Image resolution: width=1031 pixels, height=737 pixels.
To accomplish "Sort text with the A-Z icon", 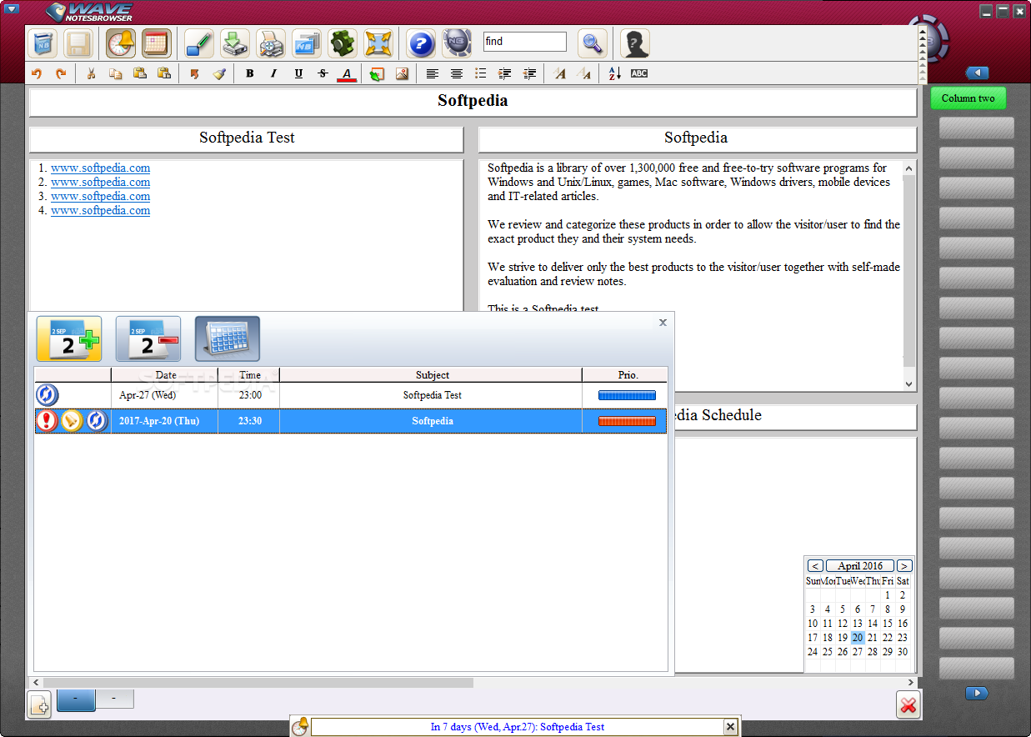I will coord(614,73).
